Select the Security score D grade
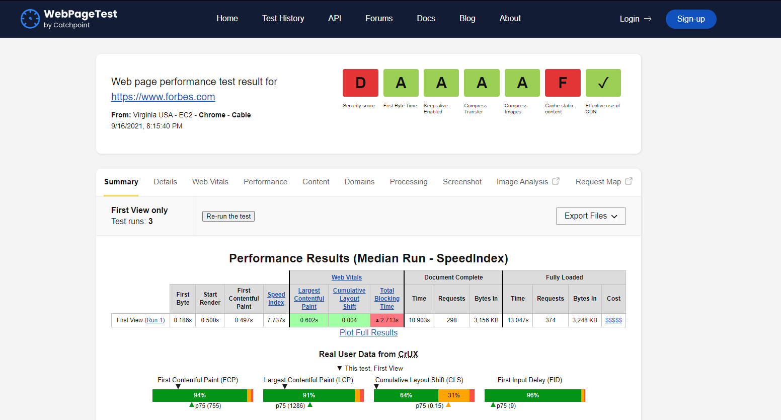Viewport: 781px width, 420px height. pos(360,83)
